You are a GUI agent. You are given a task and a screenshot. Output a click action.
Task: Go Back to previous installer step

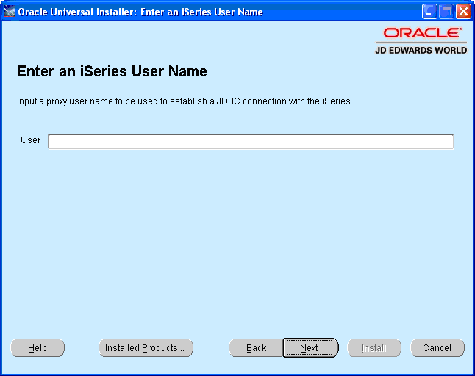pyautogui.click(x=257, y=348)
